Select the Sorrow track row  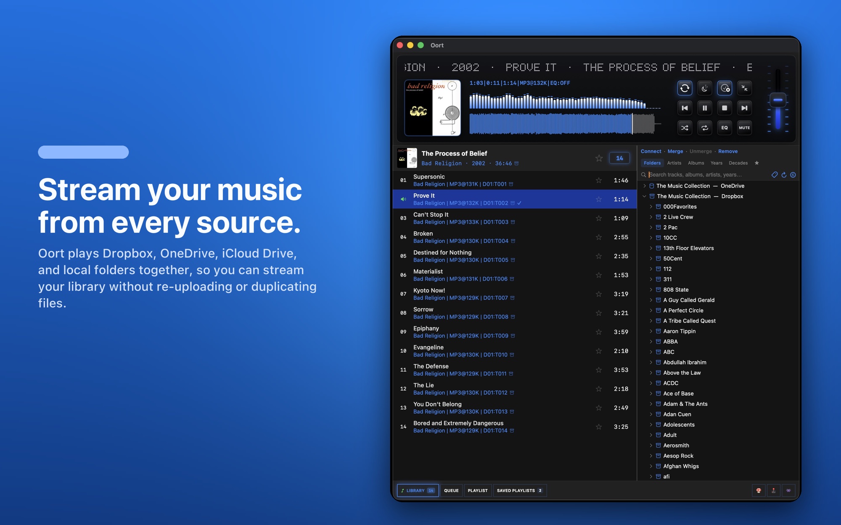[515, 313]
